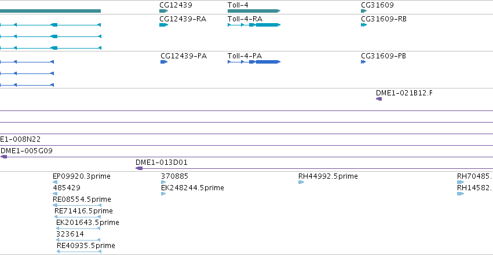The height and width of the screenshot is (255, 493).
Task: Select the EK201643.5prime EST feature
Action: [78, 228]
